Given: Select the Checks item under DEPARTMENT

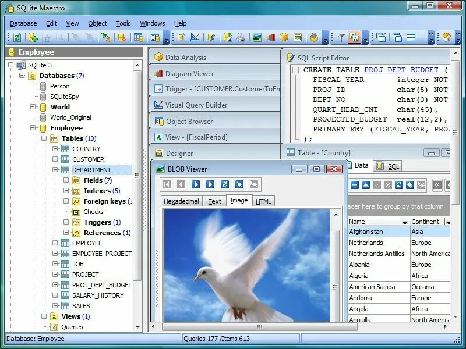Looking at the screenshot, I should click(x=93, y=212).
